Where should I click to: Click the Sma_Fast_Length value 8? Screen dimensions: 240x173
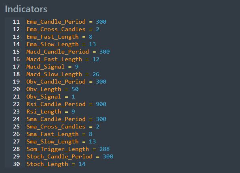(x=91, y=134)
